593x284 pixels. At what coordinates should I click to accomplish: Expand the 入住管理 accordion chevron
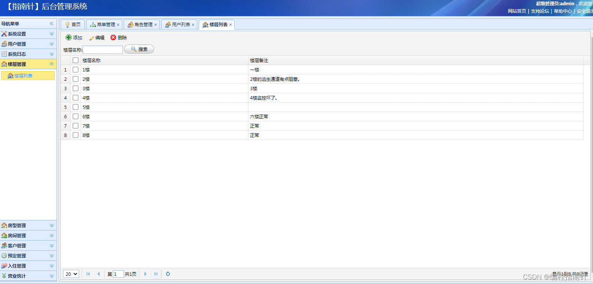[x=52, y=266]
